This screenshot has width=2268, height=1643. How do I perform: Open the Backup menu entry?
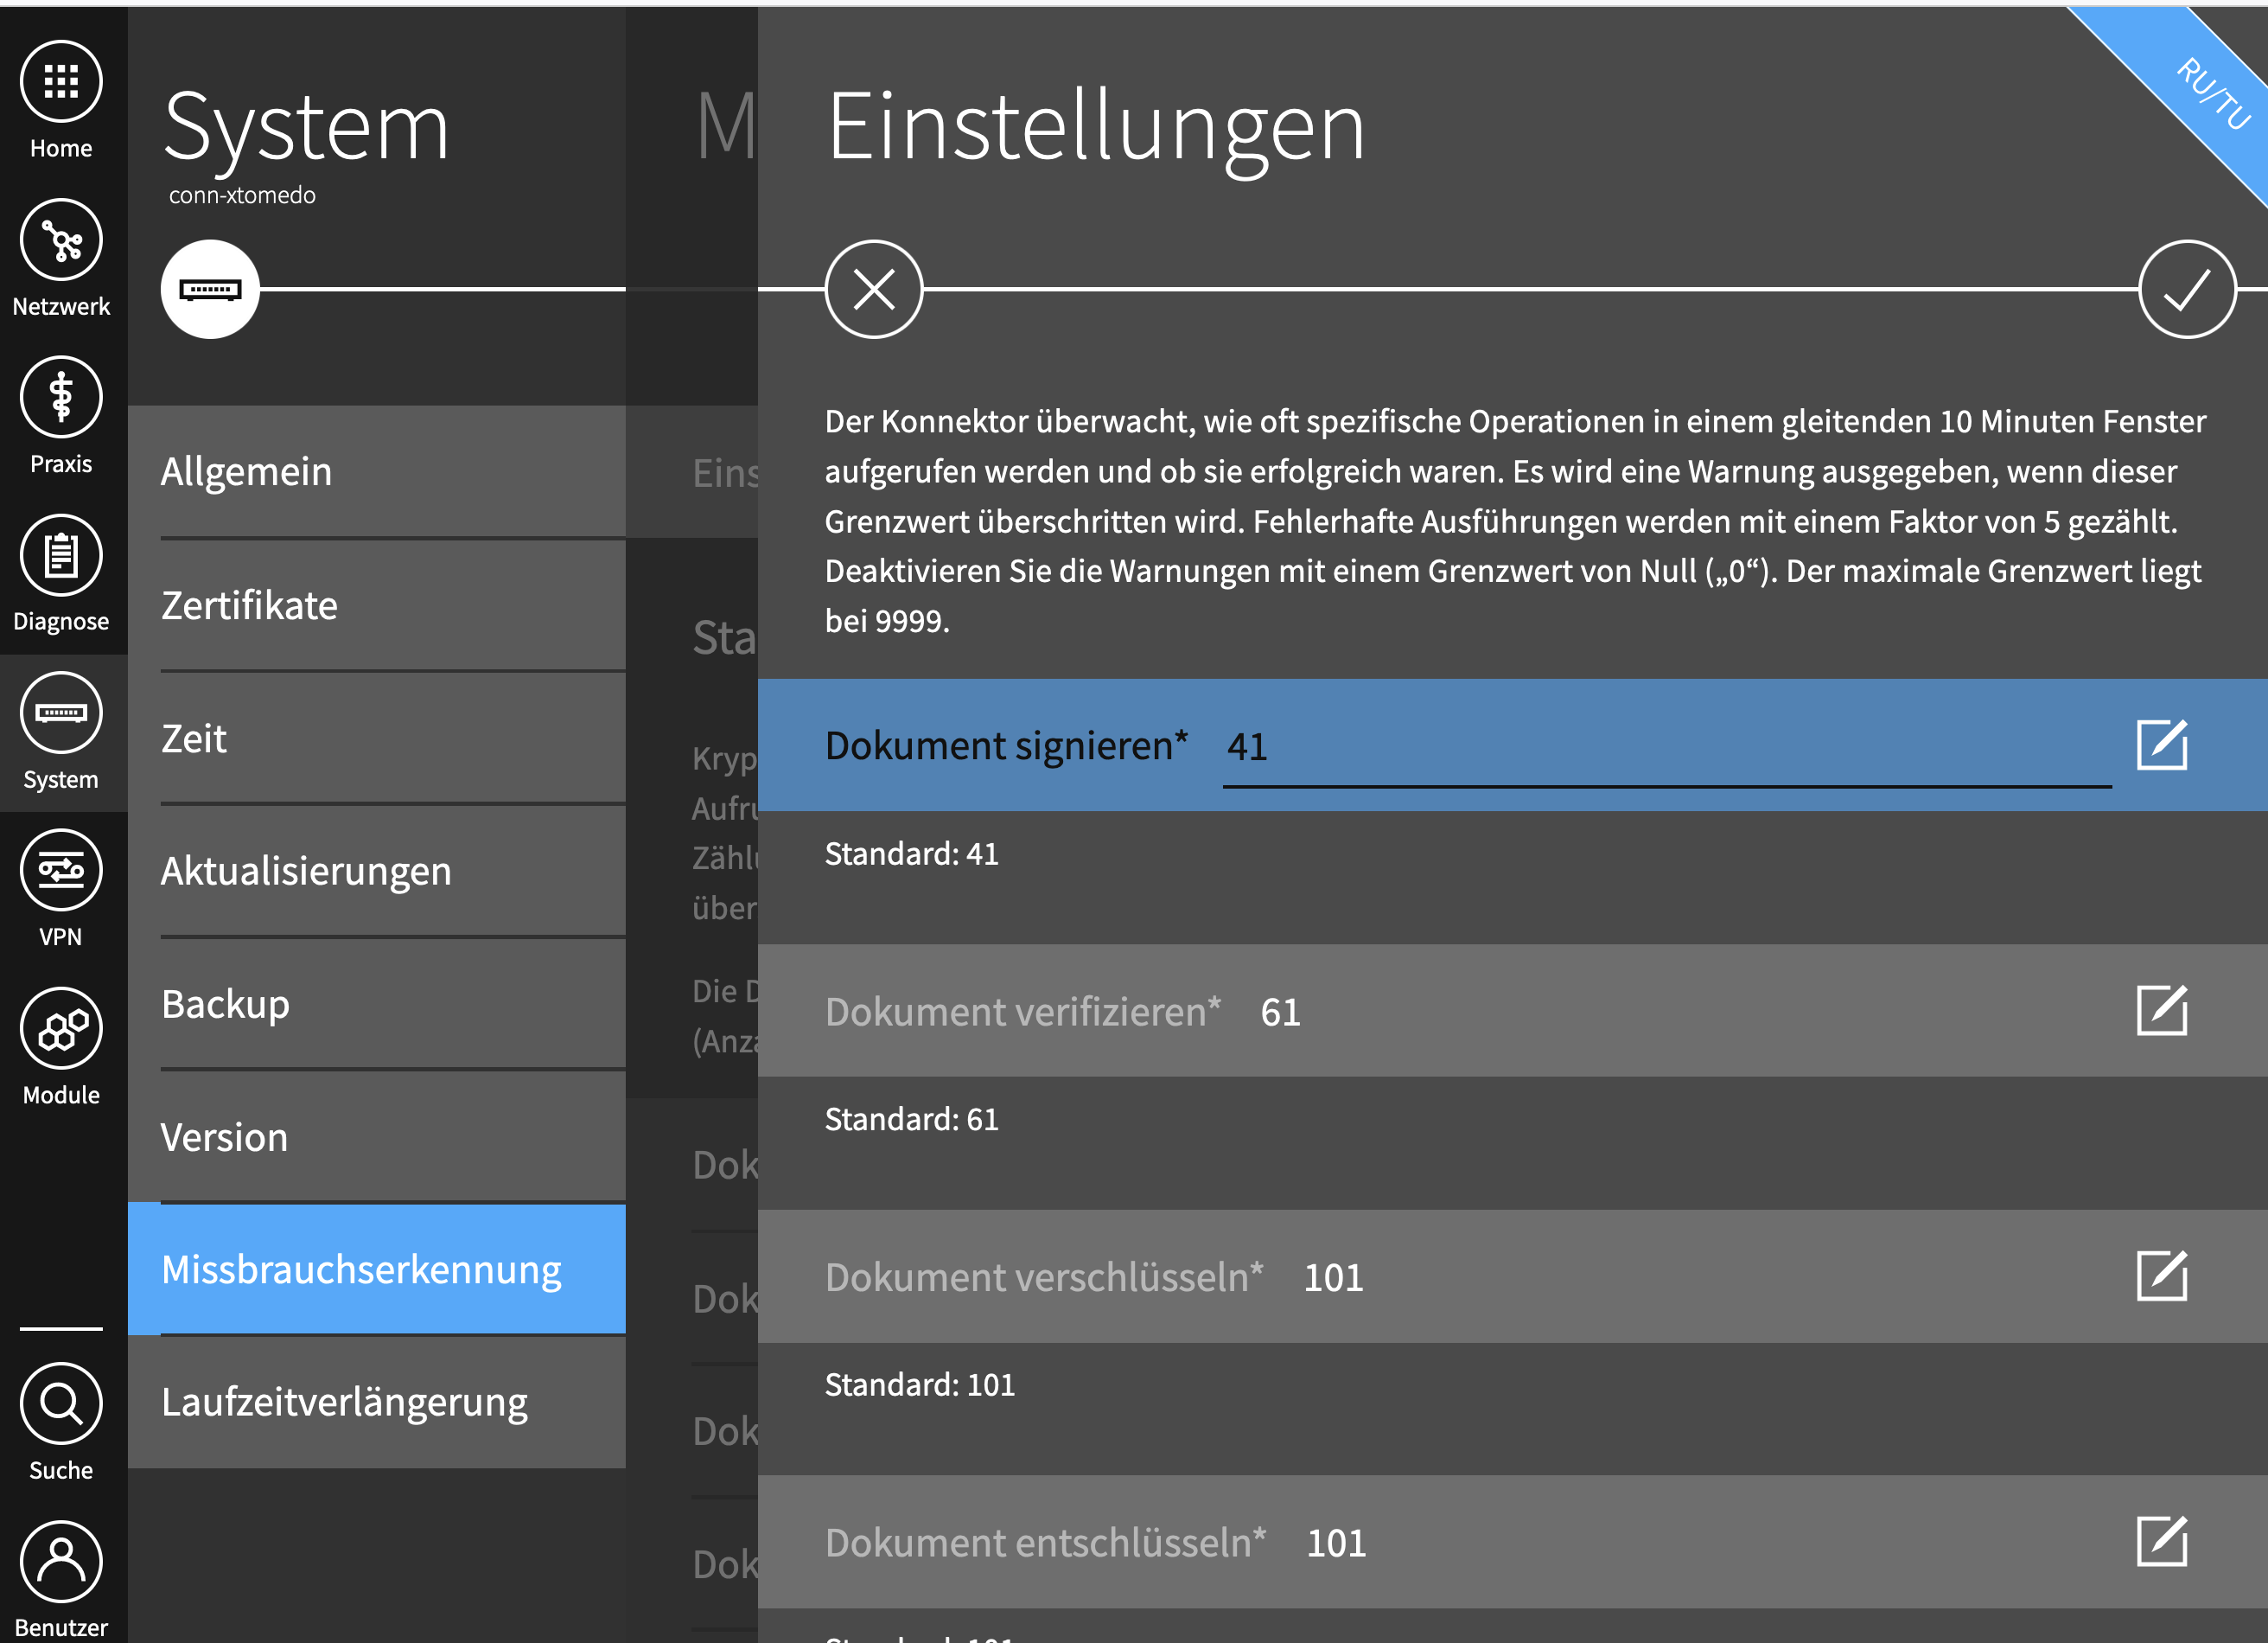[377, 1004]
